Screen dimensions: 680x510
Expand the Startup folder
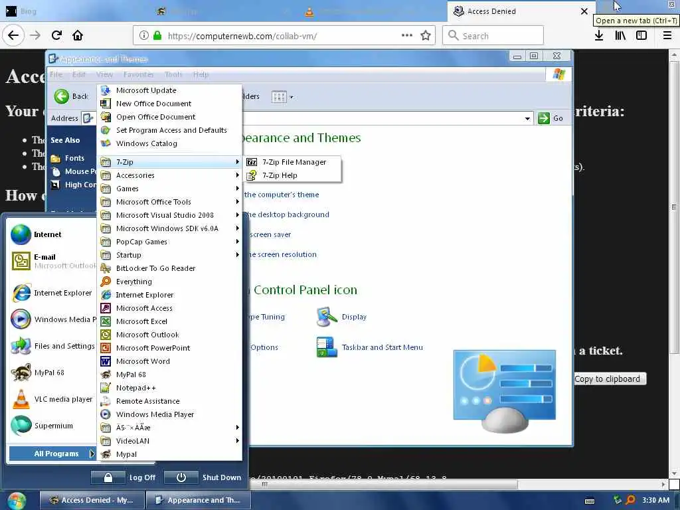[x=169, y=255]
